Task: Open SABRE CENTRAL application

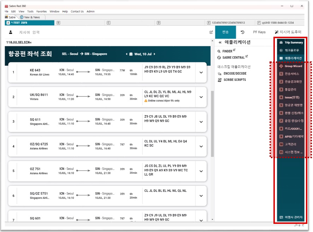Action: coord(232,58)
